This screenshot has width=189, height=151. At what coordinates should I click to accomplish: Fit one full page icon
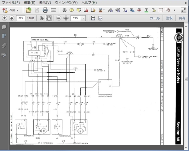(x=100, y=18)
